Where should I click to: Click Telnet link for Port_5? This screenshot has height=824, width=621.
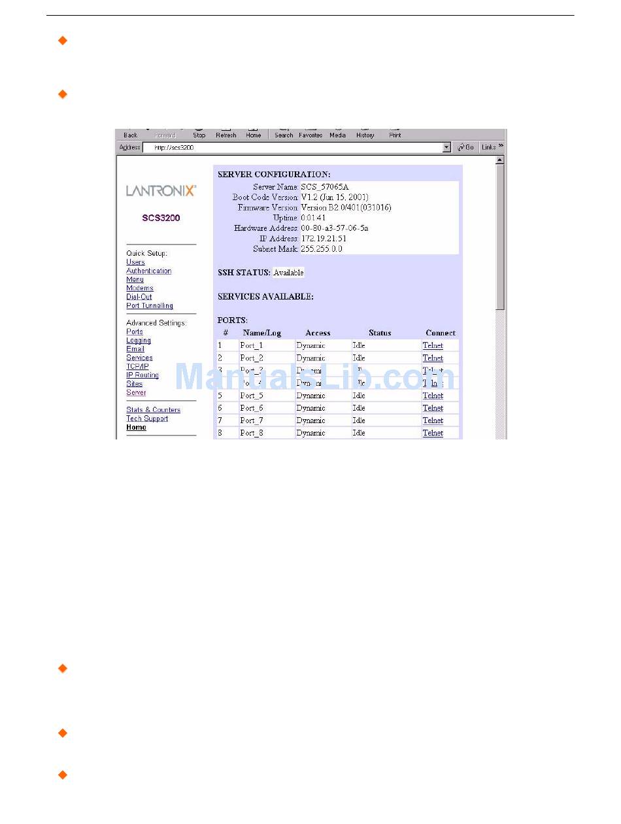pyautogui.click(x=433, y=396)
